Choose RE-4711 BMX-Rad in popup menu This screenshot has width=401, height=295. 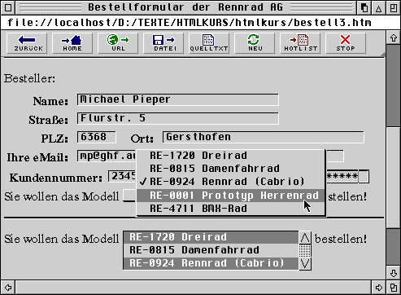pyautogui.click(x=230, y=209)
